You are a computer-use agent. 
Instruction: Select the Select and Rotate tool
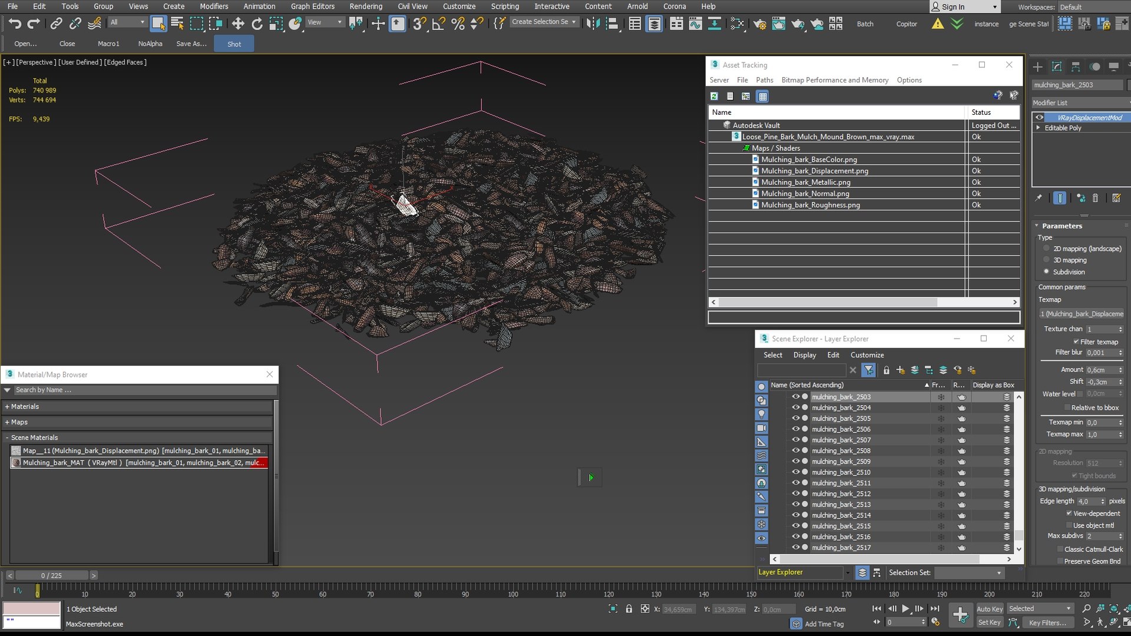tap(257, 24)
